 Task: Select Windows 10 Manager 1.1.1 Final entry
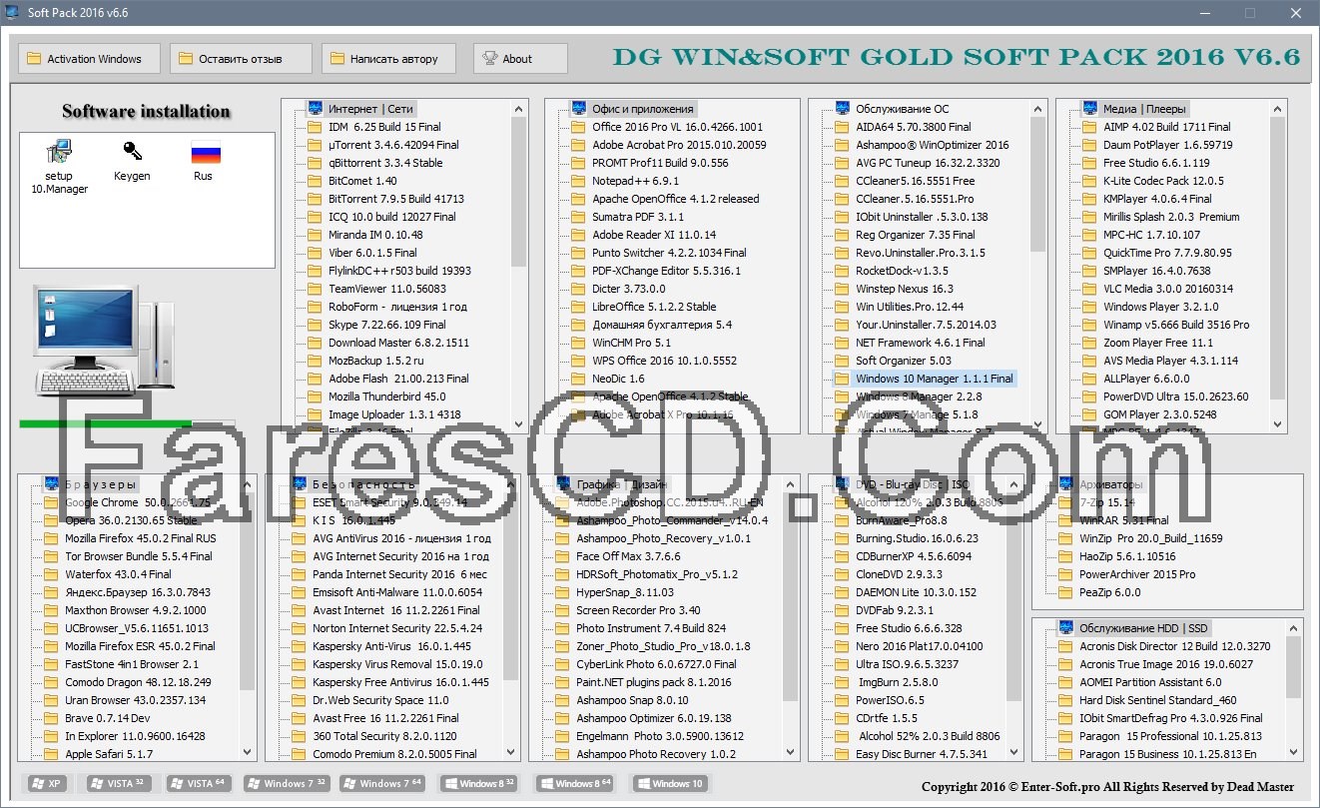tap(934, 379)
